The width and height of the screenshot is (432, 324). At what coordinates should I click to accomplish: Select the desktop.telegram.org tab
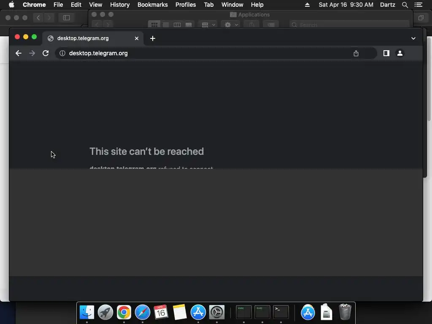[93, 38]
